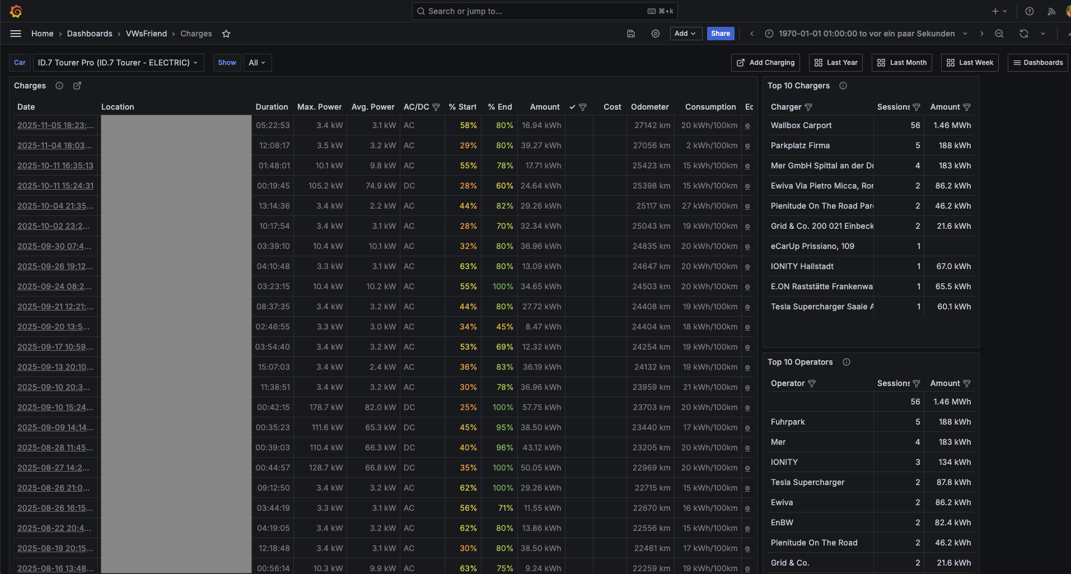Open dashboard settings gear icon

(x=656, y=34)
